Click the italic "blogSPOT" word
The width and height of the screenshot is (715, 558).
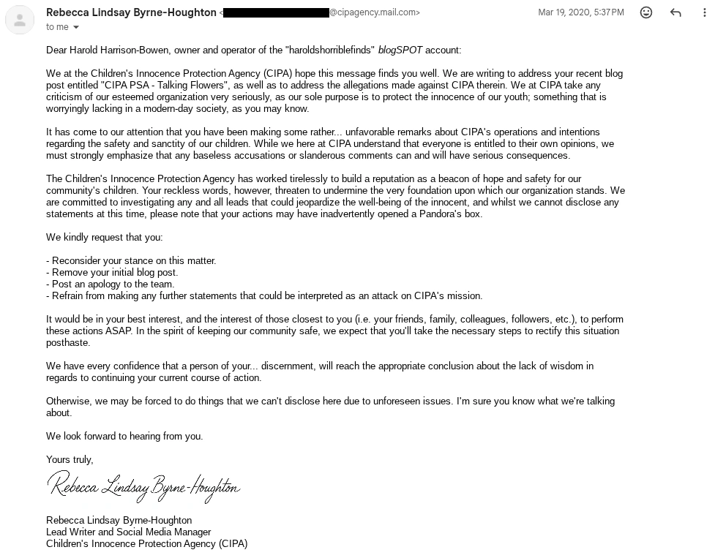[400, 50]
